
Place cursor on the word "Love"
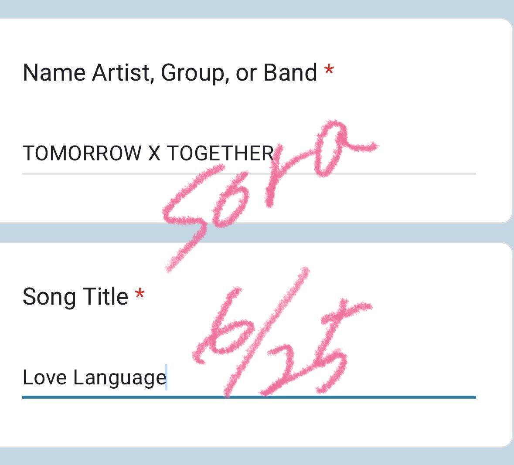[45, 377]
